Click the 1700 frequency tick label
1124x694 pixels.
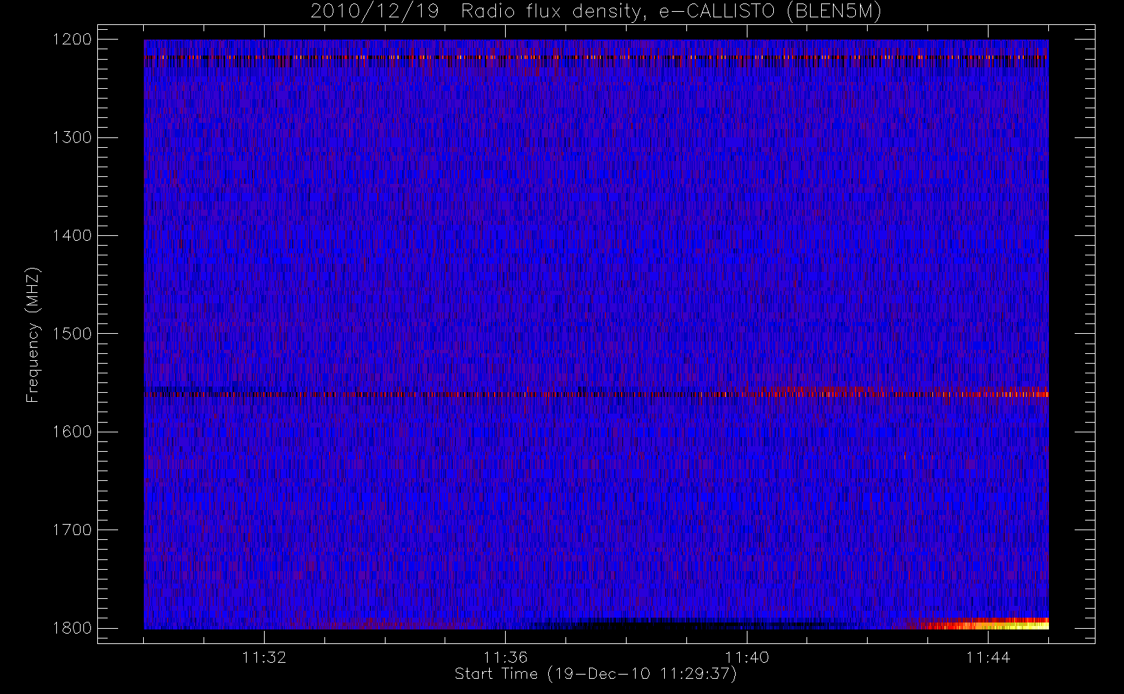[x=72, y=530]
